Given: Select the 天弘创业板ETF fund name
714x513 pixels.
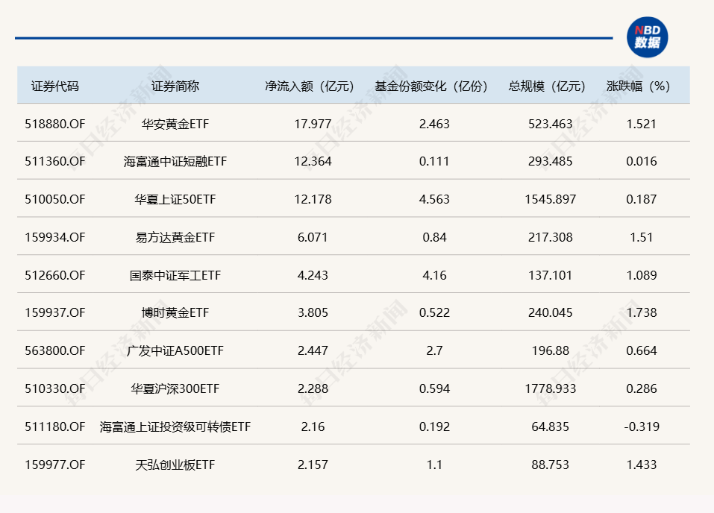Looking at the screenshot, I should [175, 465].
